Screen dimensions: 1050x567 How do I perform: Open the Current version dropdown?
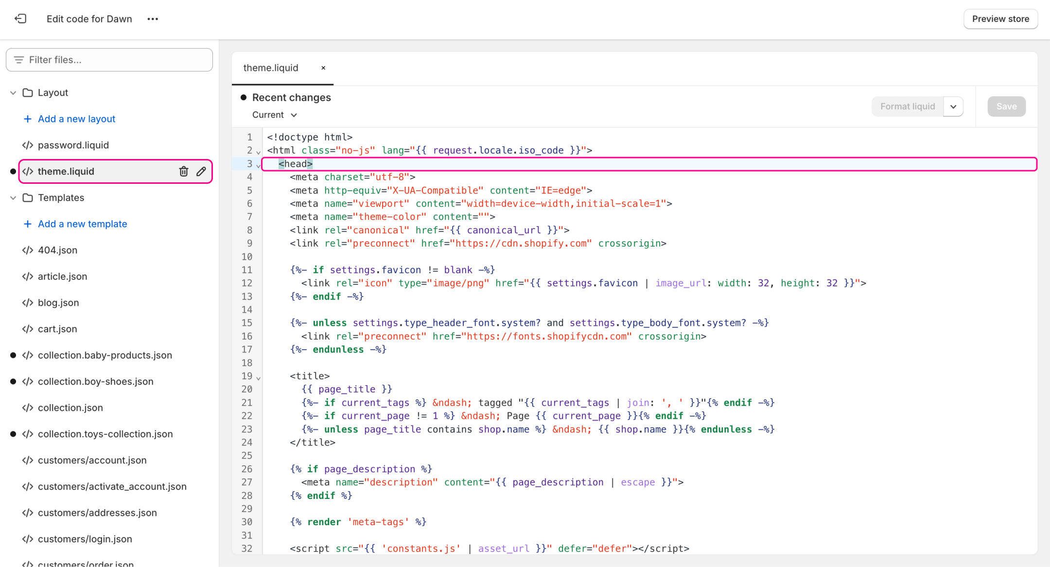(275, 115)
